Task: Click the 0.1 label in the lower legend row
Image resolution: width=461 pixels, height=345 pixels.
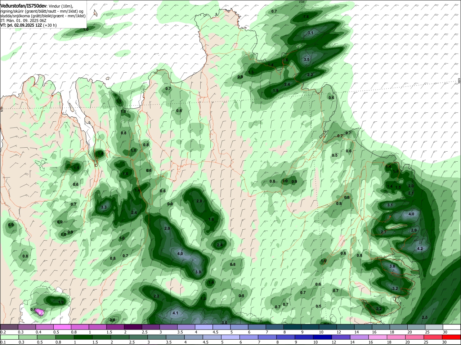Action: click(3, 342)
